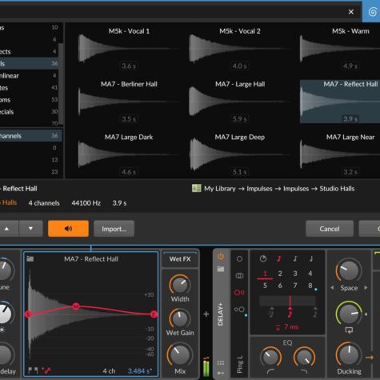This screenshot has height=380, width=380.
Task: Select the eighth-note time base
Action: point(295,258)
